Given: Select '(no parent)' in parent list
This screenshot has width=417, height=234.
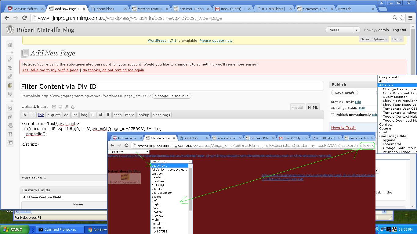Looking at the screenshot, I should point(389,77).
